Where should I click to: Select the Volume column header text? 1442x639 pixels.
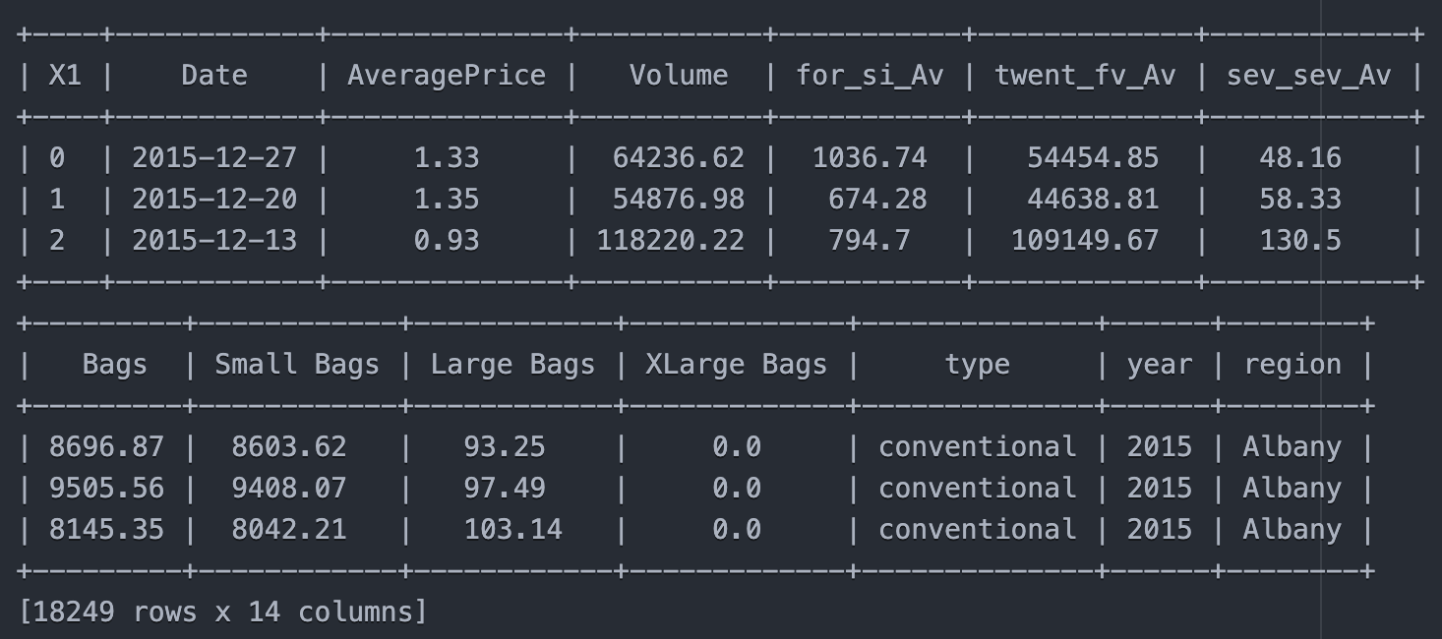click(x=679, y=76)
